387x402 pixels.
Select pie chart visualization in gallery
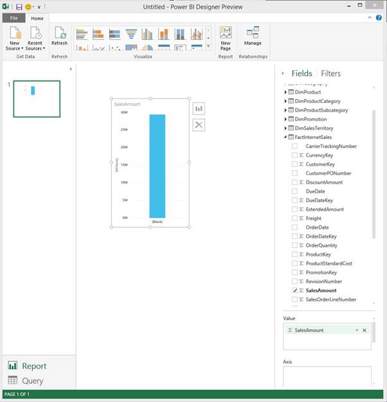147,47
